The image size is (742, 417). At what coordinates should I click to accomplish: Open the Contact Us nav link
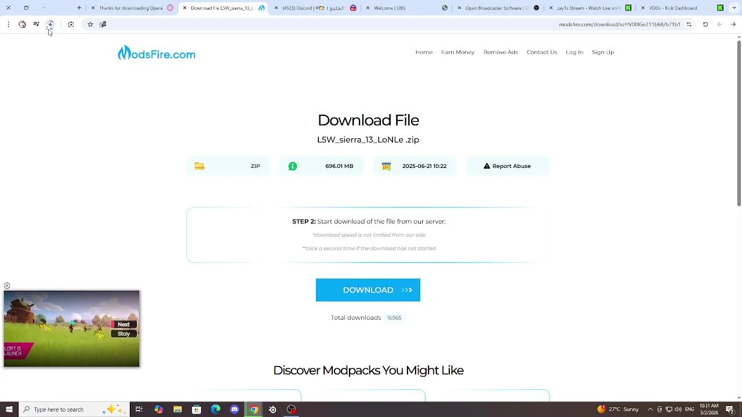click(x=542, y=52)
